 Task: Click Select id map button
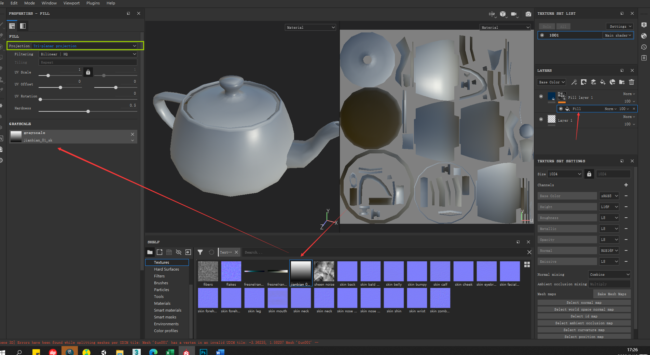584,316
